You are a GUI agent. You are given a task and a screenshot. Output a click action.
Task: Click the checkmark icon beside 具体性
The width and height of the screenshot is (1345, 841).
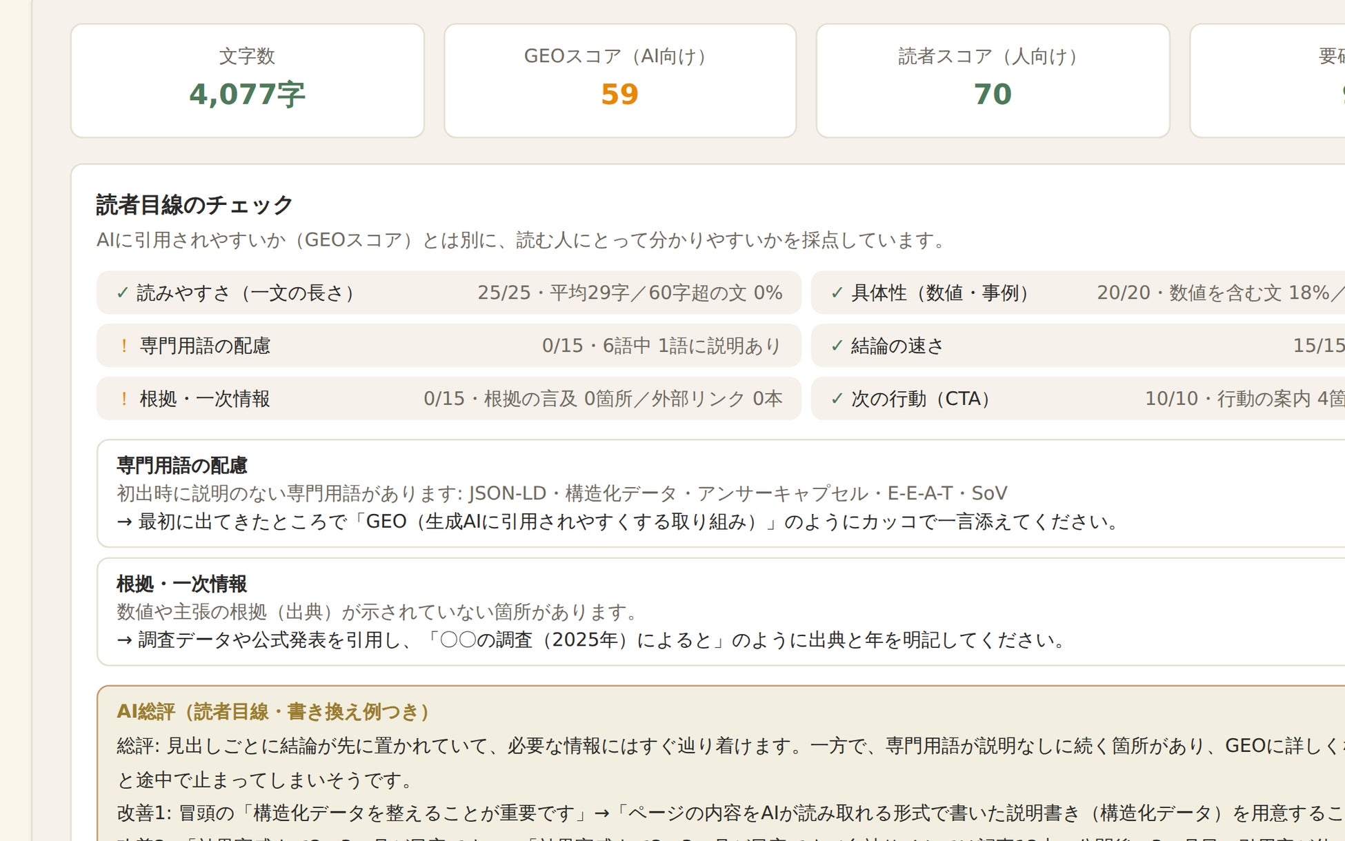(x=837, y=293)
